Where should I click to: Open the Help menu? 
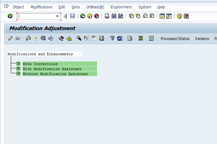[161, 7]
